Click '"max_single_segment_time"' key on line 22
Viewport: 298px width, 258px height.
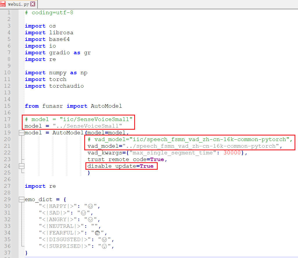point(173,153)
